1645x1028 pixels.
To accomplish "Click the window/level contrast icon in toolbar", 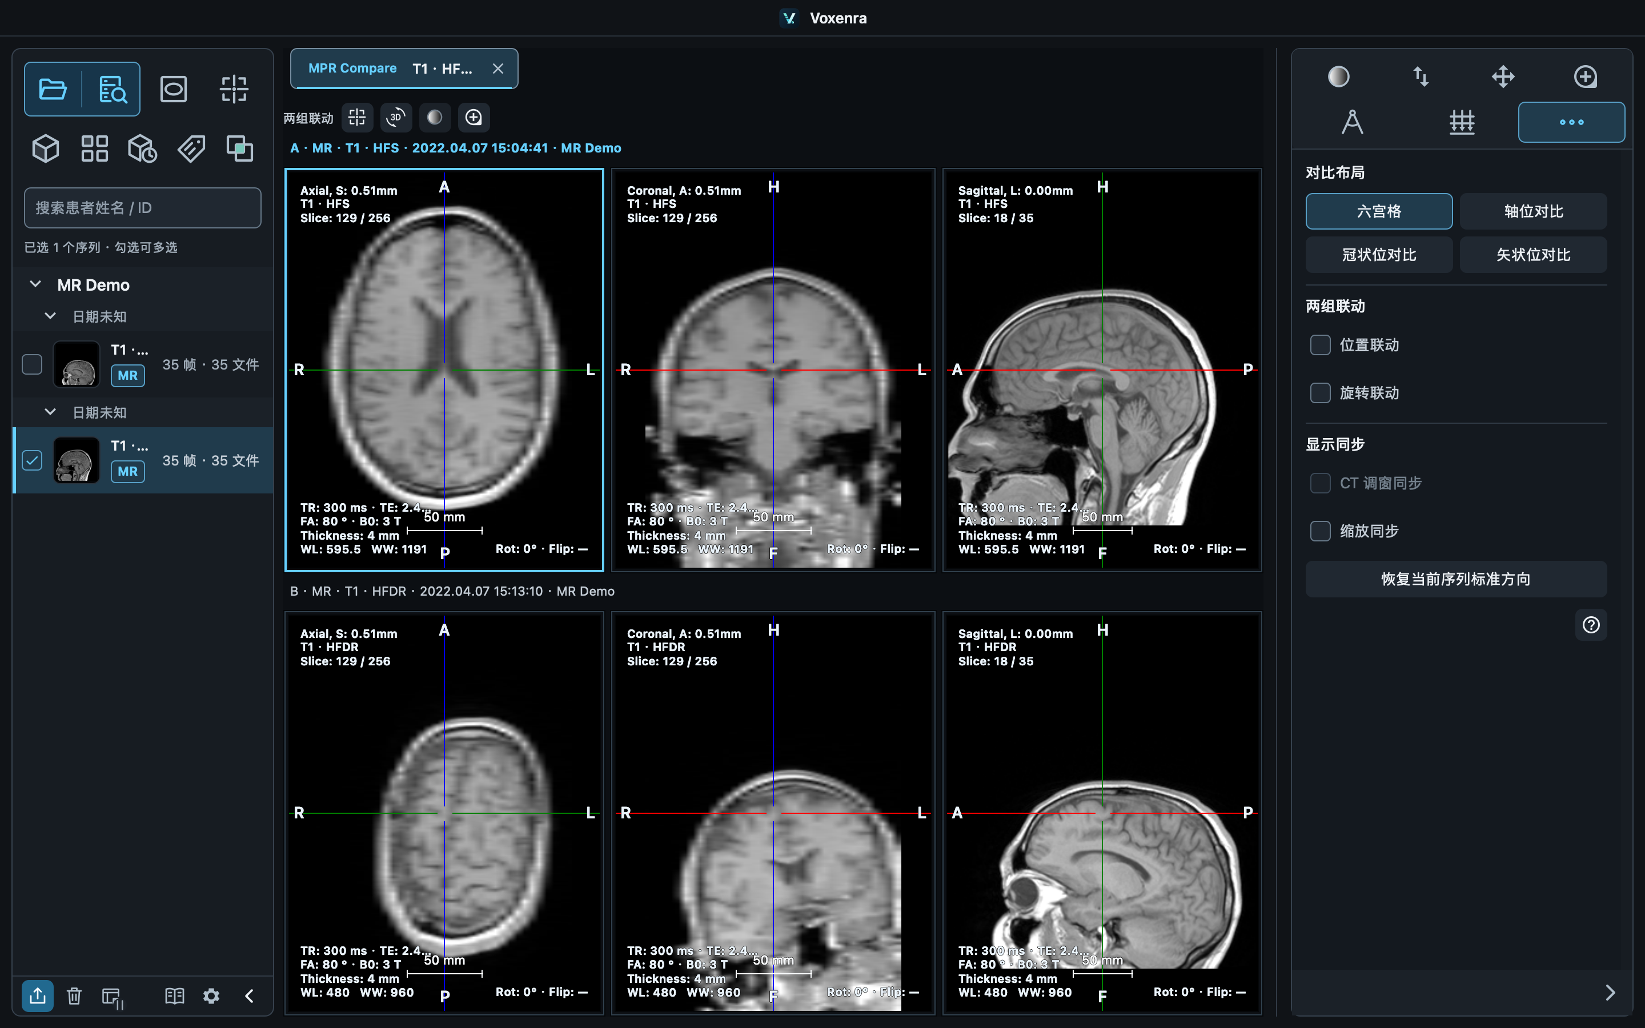I will point(435,118).
